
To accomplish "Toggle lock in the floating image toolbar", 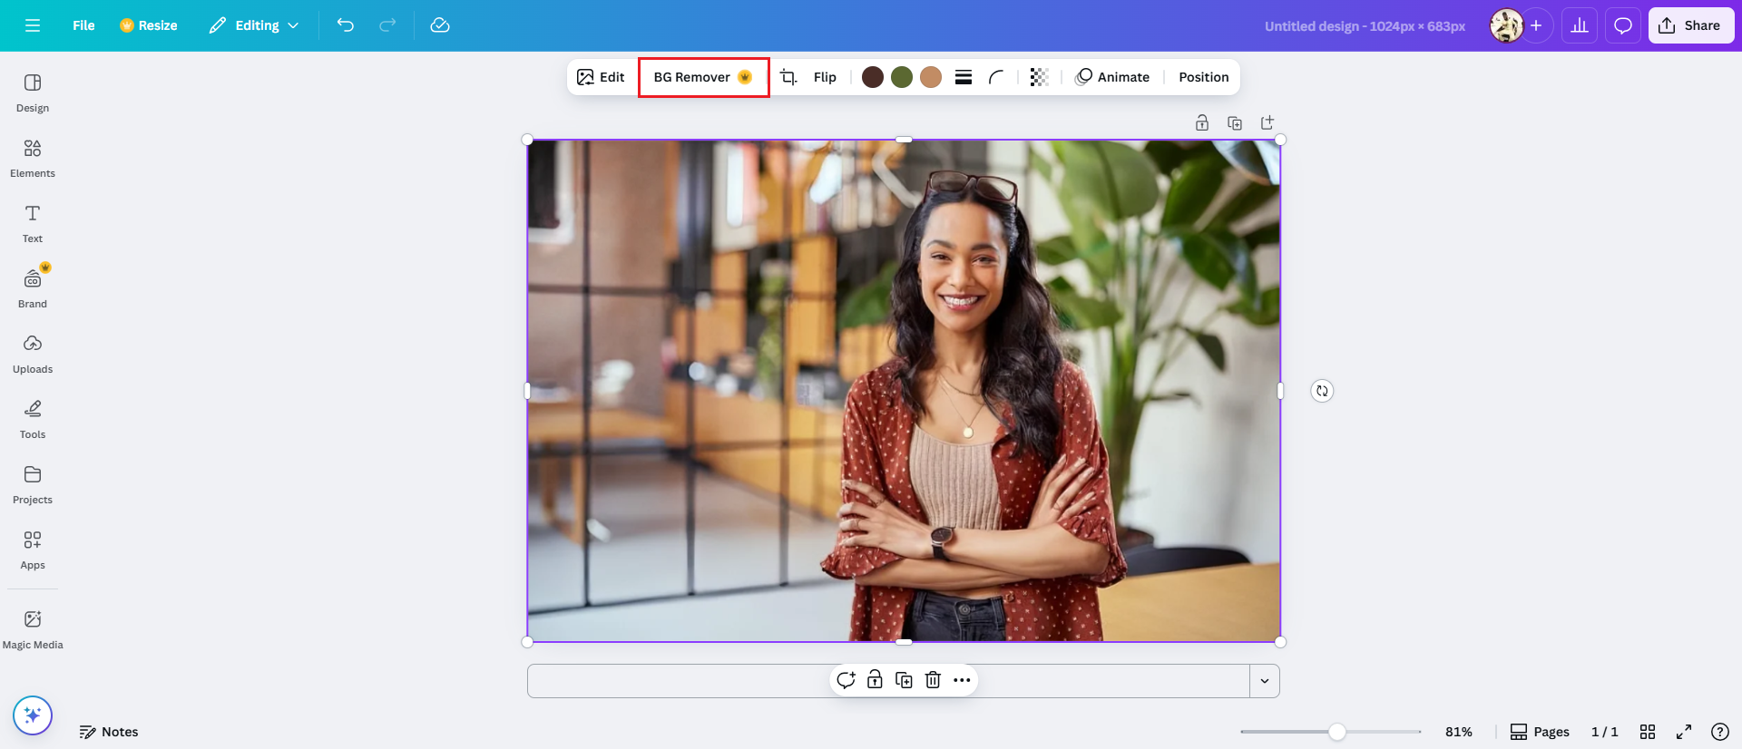I will pyautogui.click(x=875, y=680).
